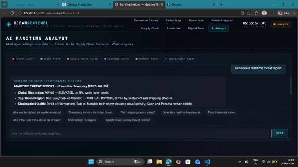Open Task View from the taskbar
Viewport: 298px width, 167px height.
150,162
